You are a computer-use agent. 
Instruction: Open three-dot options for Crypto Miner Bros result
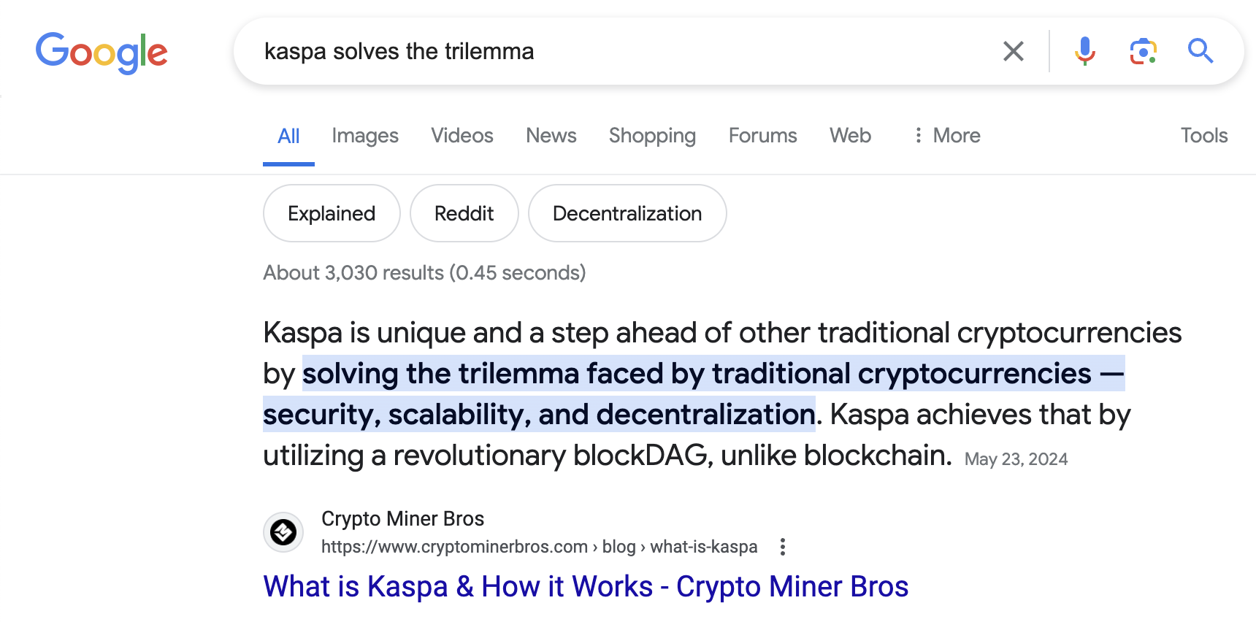tap(782, 547)
